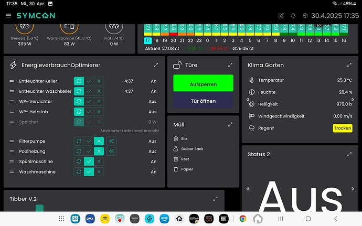Open the FIAT app in taskbar

click(x=223, y=219)
